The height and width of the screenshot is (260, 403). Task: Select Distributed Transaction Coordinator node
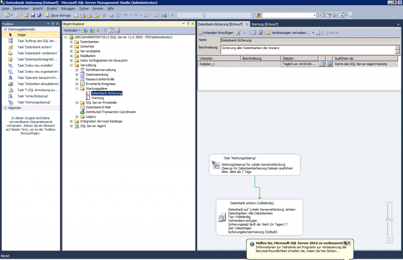[111, 112]
